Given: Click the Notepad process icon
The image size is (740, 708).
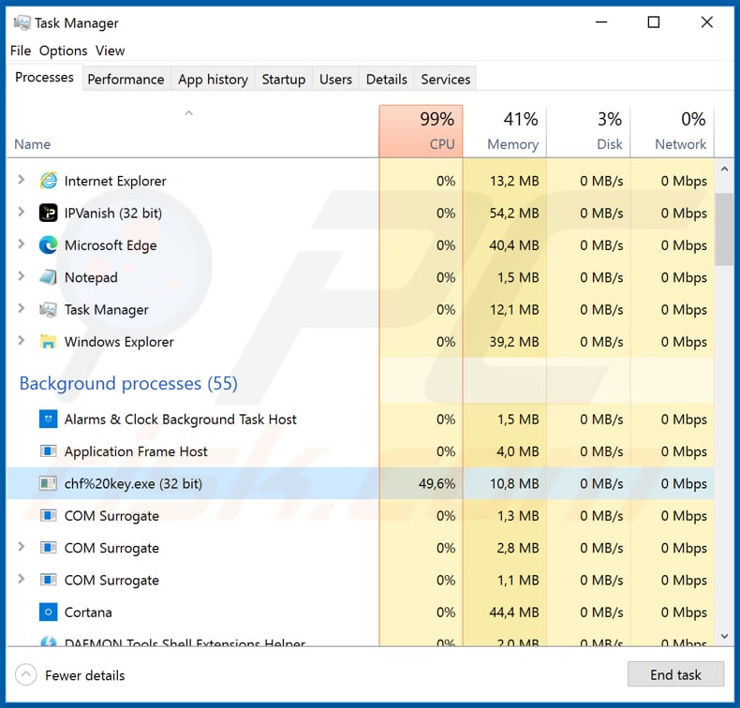Looking at the screenshot, I should (48, 277).
